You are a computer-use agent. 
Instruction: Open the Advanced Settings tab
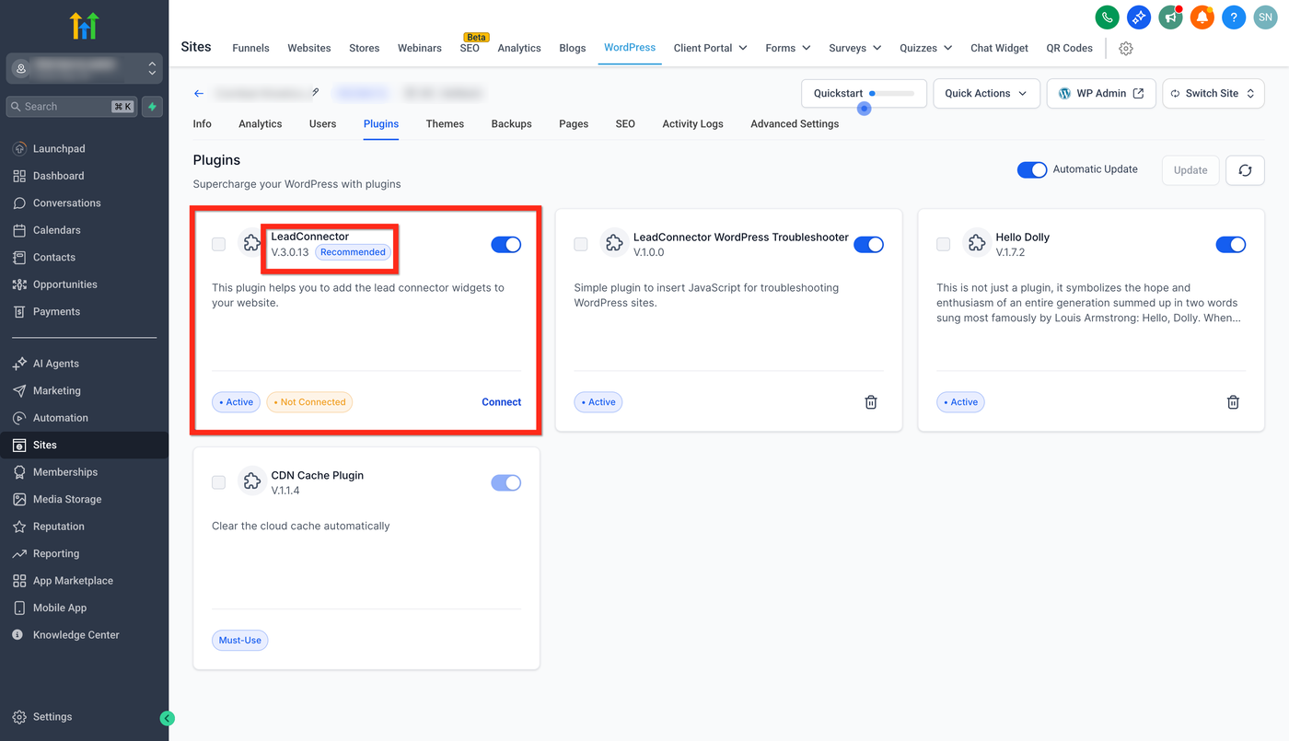point(795,123)
